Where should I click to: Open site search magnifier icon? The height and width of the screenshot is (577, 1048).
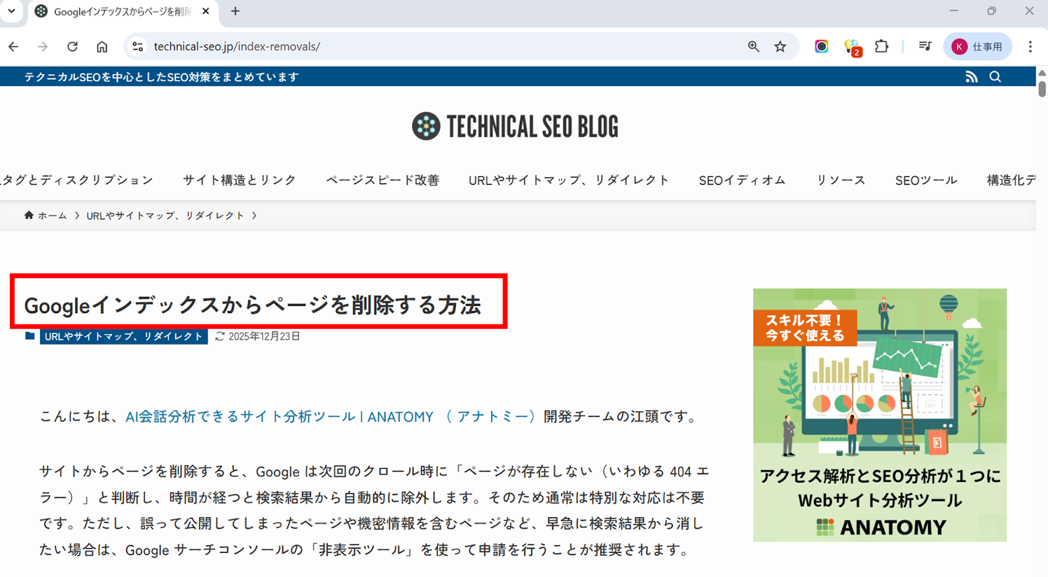[x=995, y=77]
